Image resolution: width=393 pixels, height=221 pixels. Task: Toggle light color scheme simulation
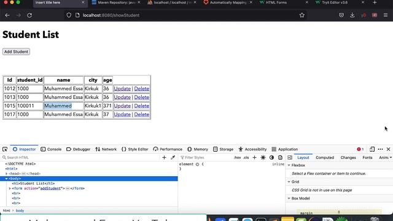(x=263, y=158)
